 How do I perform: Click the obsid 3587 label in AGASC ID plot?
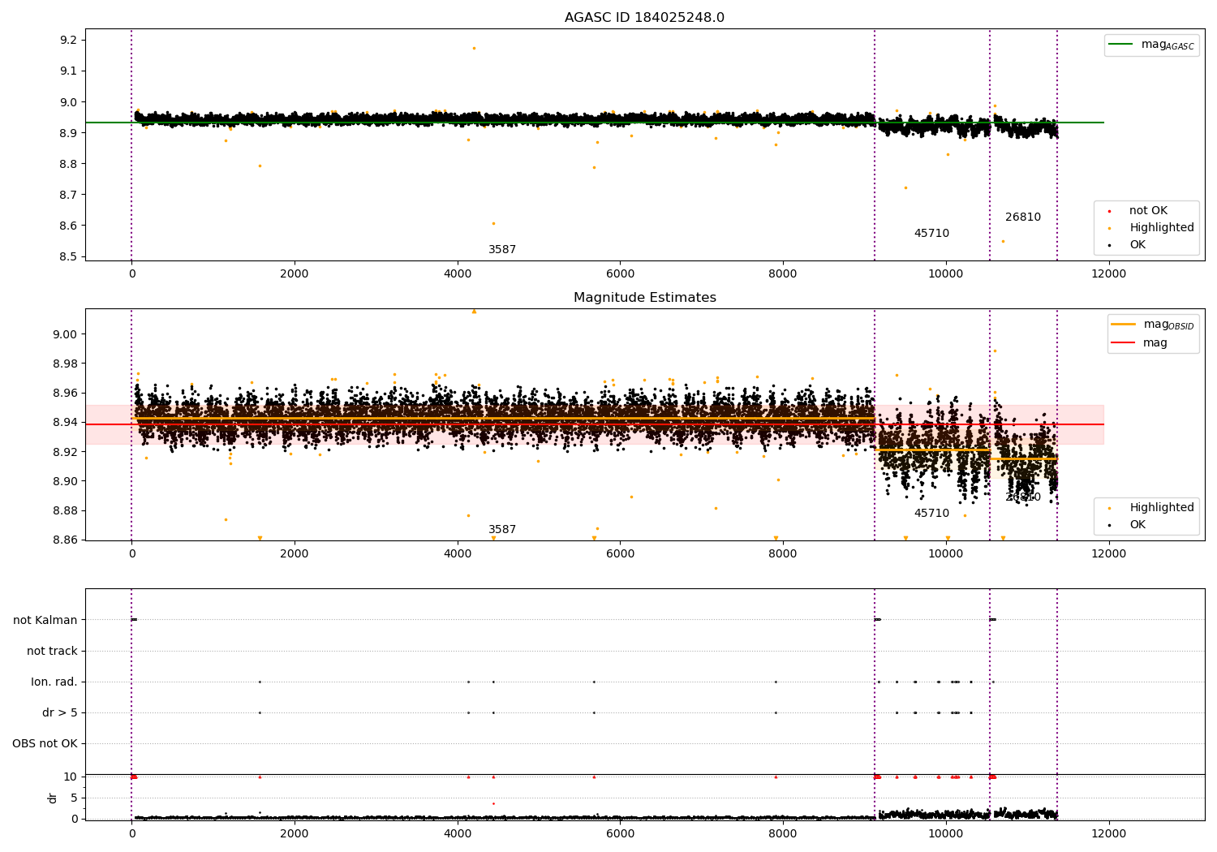pos(502,250)
